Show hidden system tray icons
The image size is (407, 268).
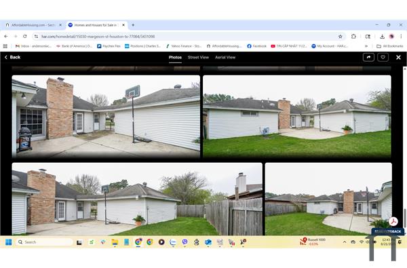[x=345, y=242]
